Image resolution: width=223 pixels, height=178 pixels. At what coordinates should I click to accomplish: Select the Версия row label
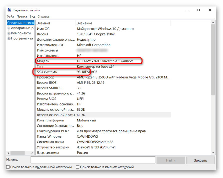tap(42, 34)
